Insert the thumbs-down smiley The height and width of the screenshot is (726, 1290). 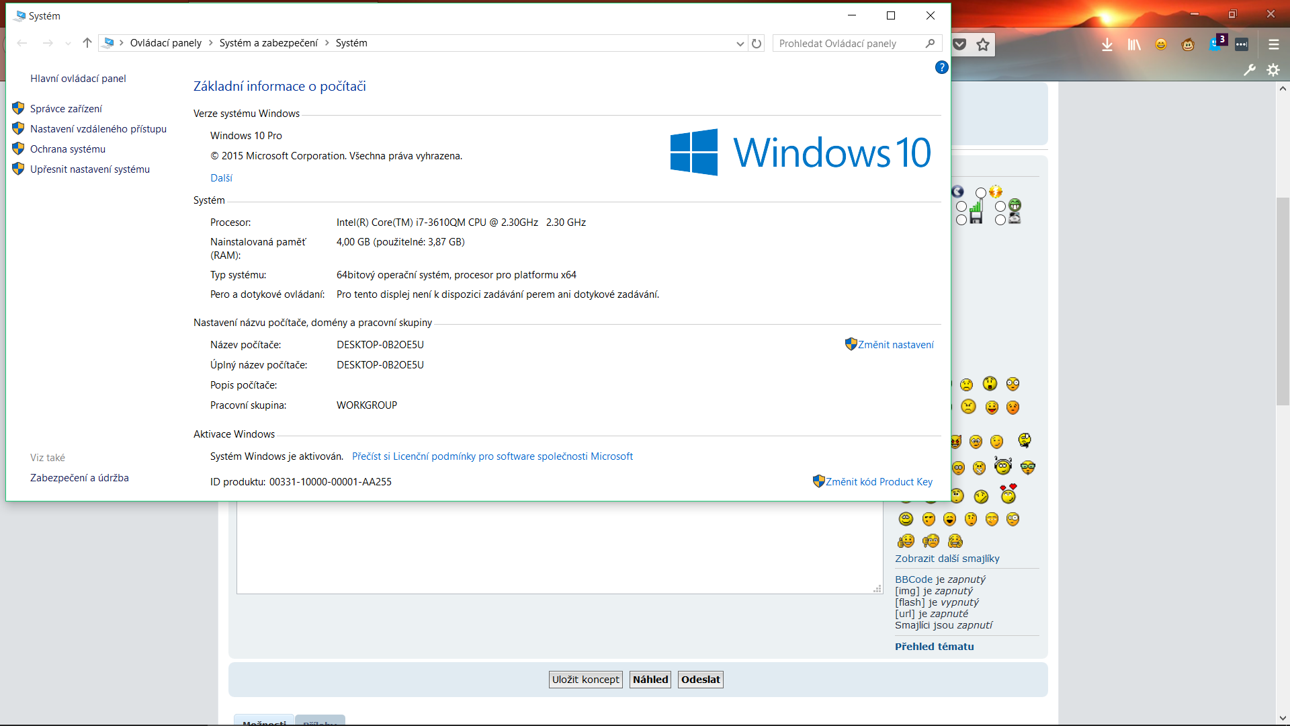click(931, 541)
